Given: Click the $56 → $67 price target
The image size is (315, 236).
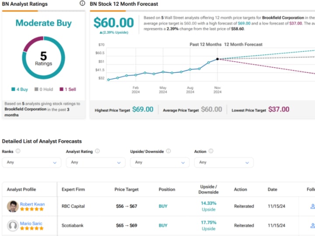Looking at the screenshot, I should pos(126,206).
